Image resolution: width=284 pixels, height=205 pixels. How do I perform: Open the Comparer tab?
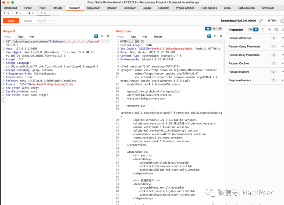[129, 8]
